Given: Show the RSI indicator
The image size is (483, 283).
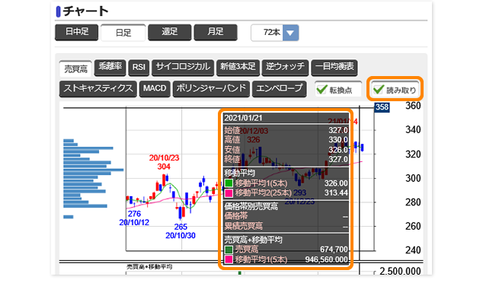Looking at the screenshot, I should (139, 68).
